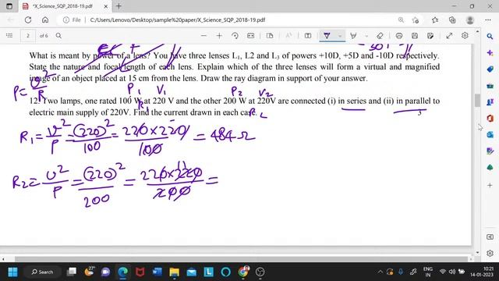Click the scroll up arrow
The height and width of the screenshot is (281, 499).
point(477,31)
